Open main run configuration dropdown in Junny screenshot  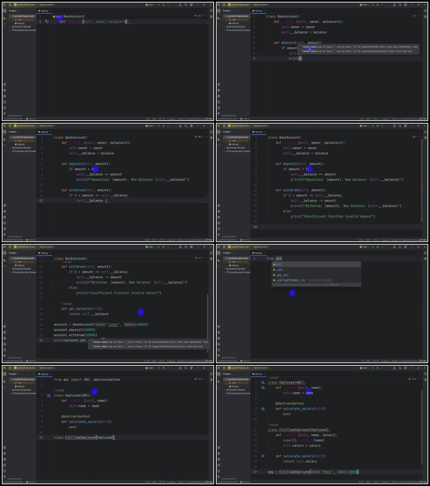[151, 247]
